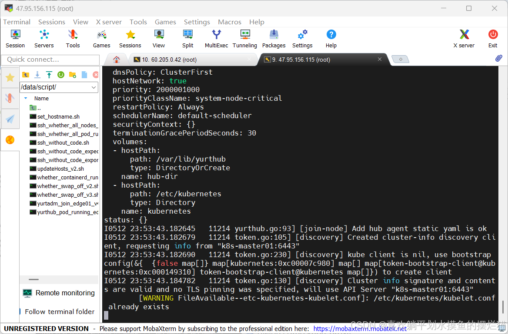Image resolution: width=508 pixels, height=334 pixels.
Task: Create new file in SFTP panel
Action: (x=84, y=75)
